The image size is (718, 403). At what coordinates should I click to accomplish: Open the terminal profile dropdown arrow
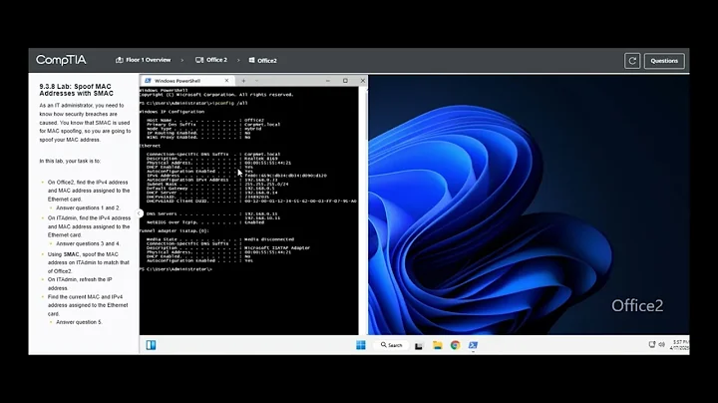click(256, 81)
